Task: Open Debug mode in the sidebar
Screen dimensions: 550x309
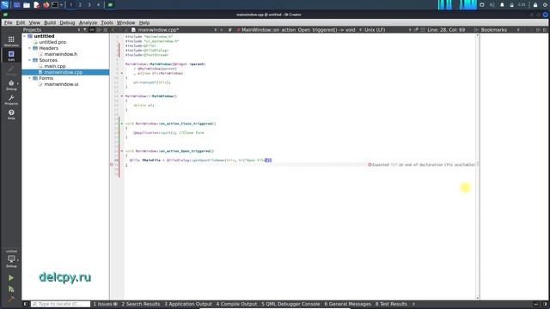Action: point(11,85)
